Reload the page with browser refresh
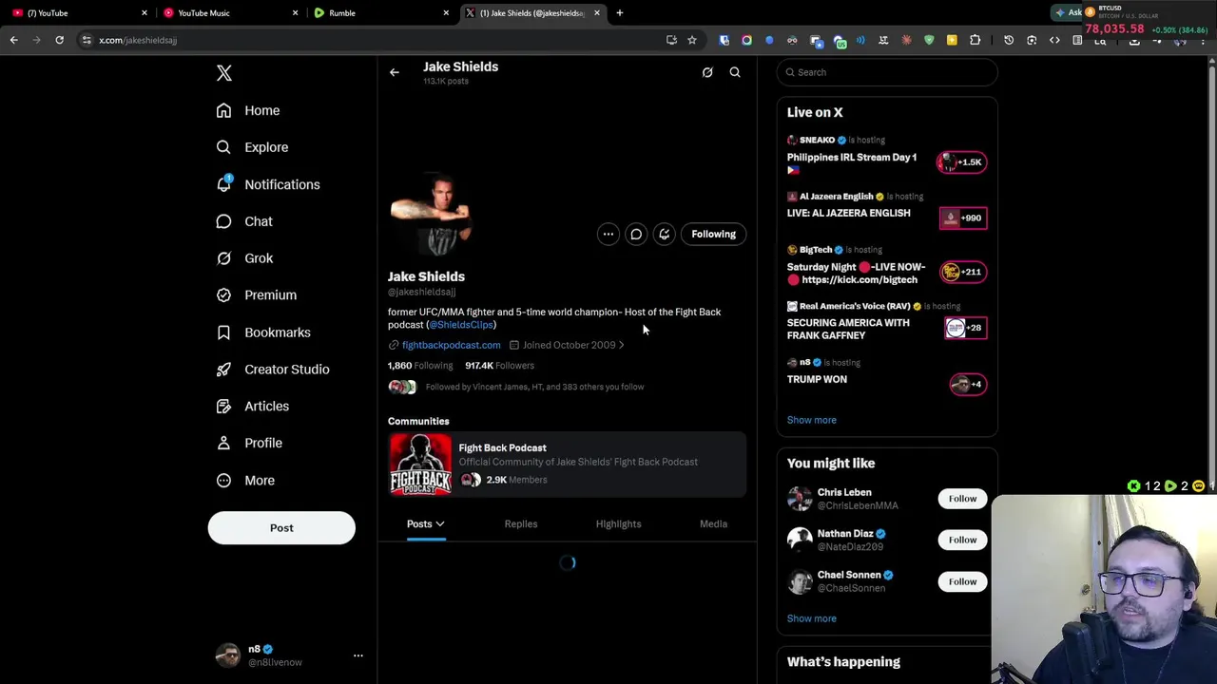Viewport: 1217px width, 684px height. point(59,40)
